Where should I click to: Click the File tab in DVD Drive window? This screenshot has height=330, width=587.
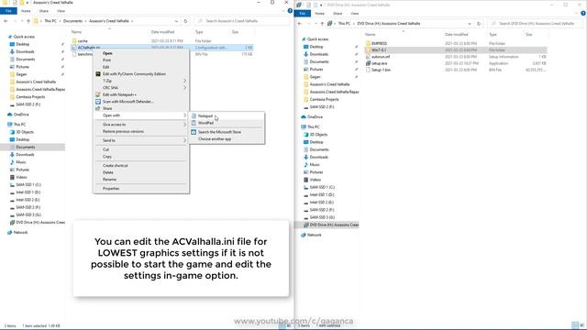tap(303, 14)
